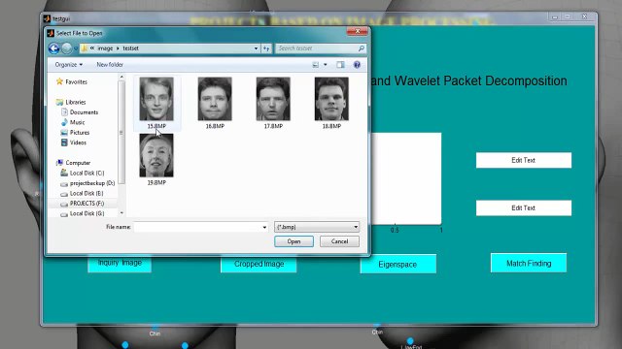Screen dimensions: 622x349
Task: Open Local Disk (E:)
Action: point(86,193)
